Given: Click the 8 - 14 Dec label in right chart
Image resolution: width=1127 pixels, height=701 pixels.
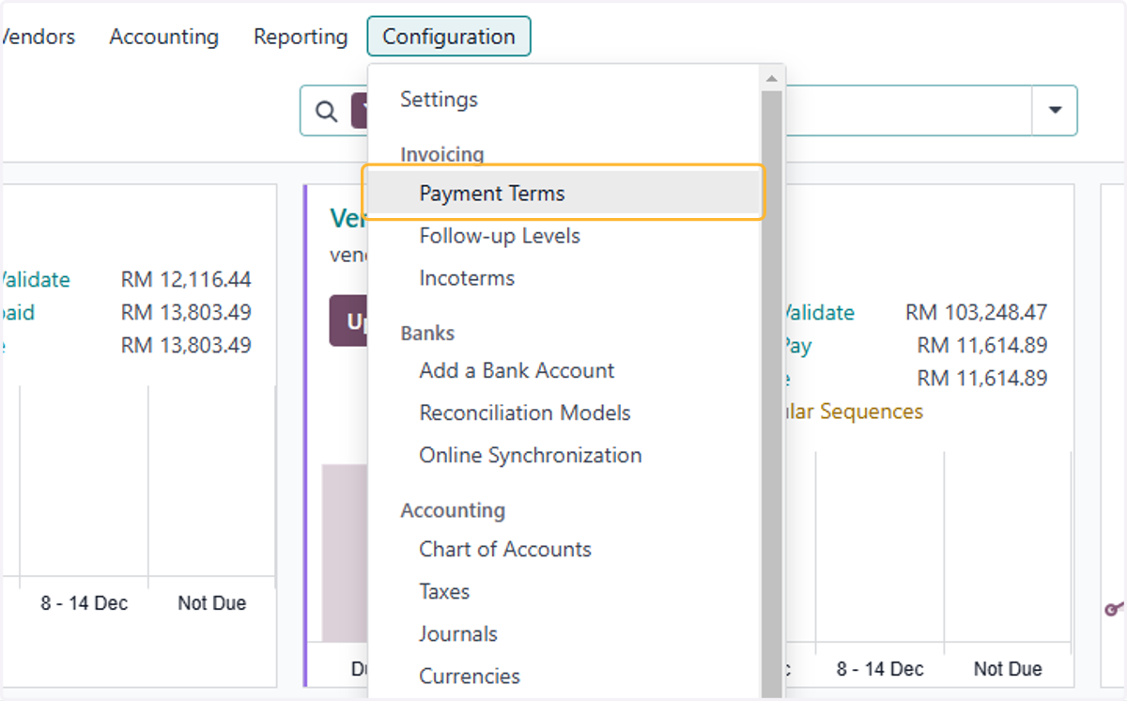Looking at the screenshot, I should click(x=880, y=669).
